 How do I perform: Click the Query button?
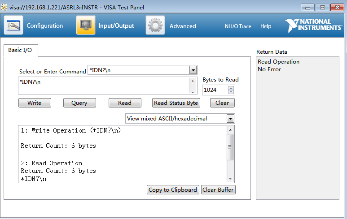click(x=79, y=103)
